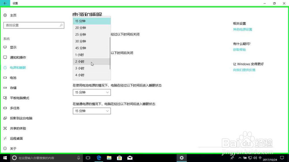
Task: Select 2 小时 in the dropdown list
Action: click(92, 62)
